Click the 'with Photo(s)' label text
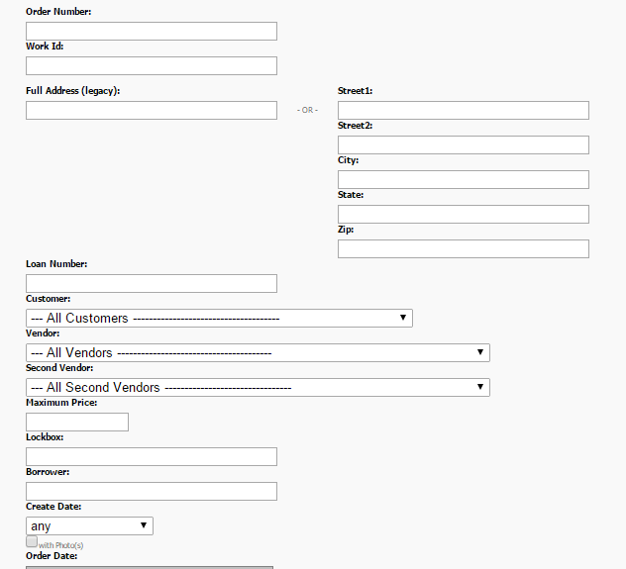This screenshot has height=569, width=626. click(61, 545)
